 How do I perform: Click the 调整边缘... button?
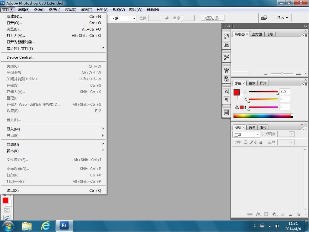point(213,18)
